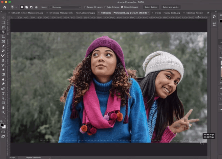
Task: Open the FourLabradors.jpg document tab
Action: (72, 13)
